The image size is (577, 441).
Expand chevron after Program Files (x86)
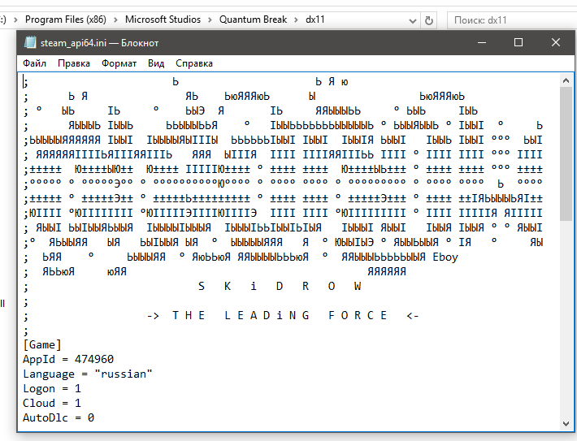click(x=115, y=19)
